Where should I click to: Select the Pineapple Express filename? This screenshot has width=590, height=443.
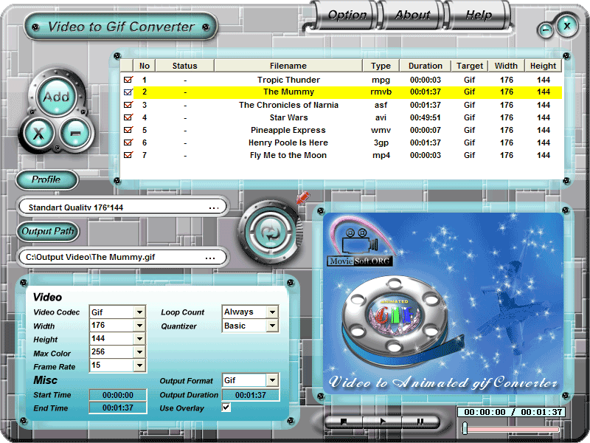click(x=288, y=130)
